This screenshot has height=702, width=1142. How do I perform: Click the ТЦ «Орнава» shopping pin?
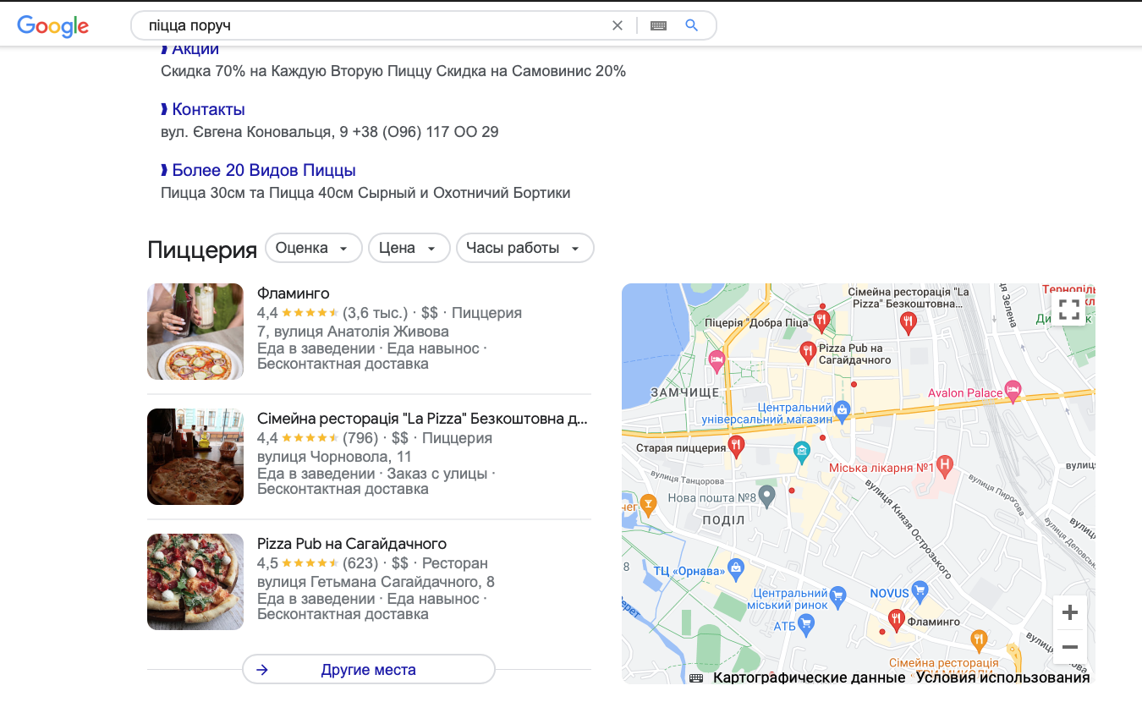(x=736, y=568)
